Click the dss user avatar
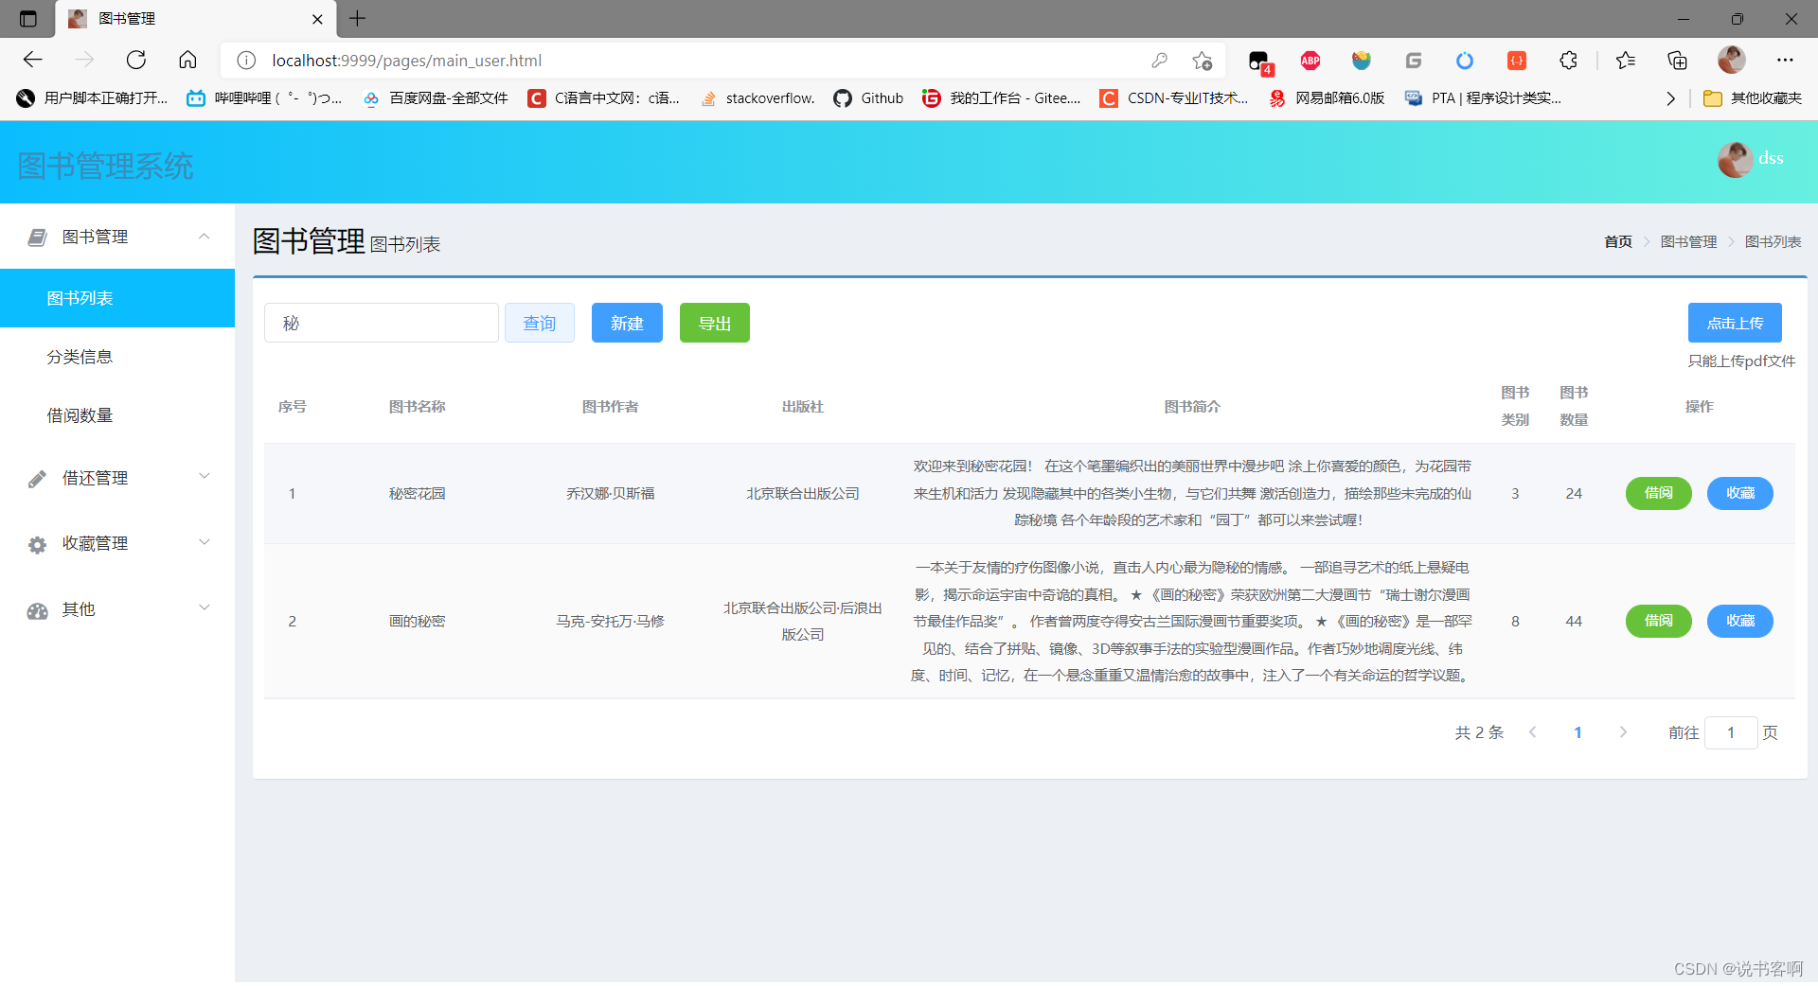This screenshot has width=1818, height=986. coord(1735,159)
